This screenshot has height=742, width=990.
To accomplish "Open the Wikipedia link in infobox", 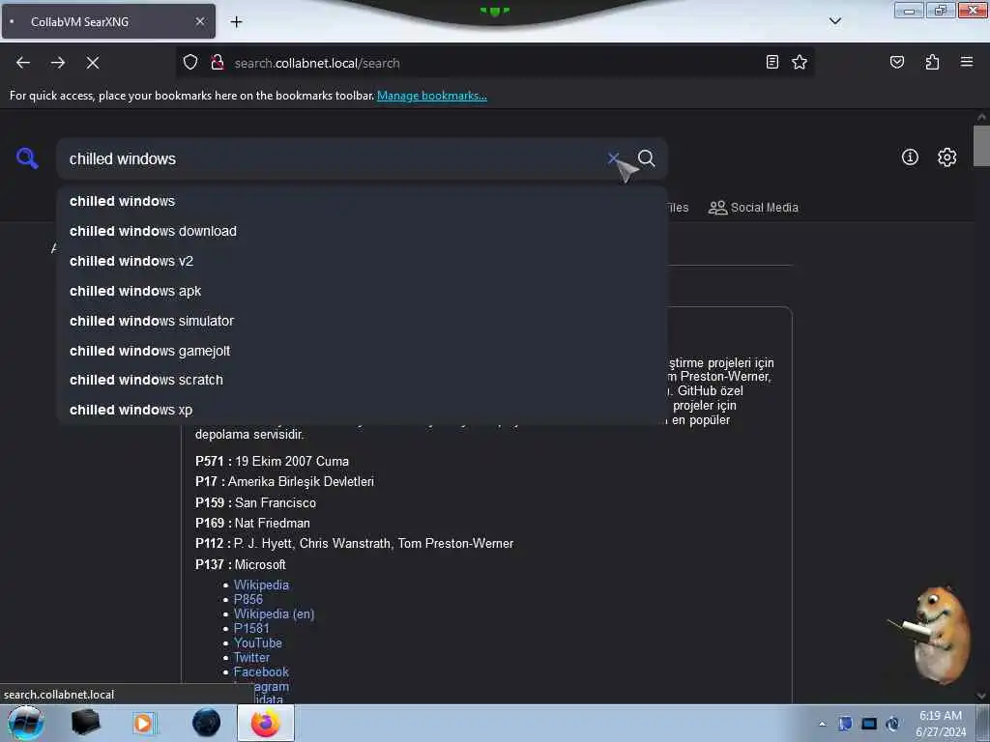I will pos(261,585).
